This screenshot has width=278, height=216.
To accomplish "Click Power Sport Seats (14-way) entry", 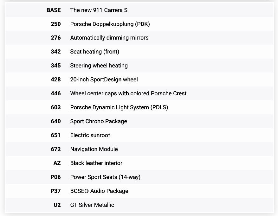I will coord(105,177).
